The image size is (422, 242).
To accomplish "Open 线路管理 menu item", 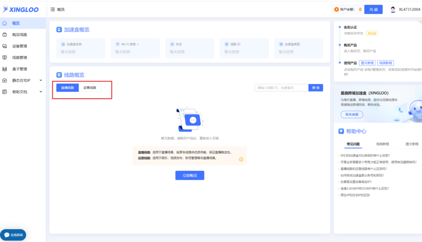I will pyautogui.click(x=23, y=58).
